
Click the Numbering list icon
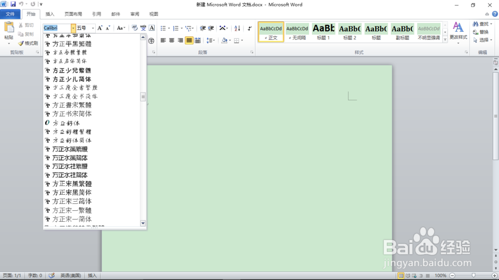(x=176, y=28)
